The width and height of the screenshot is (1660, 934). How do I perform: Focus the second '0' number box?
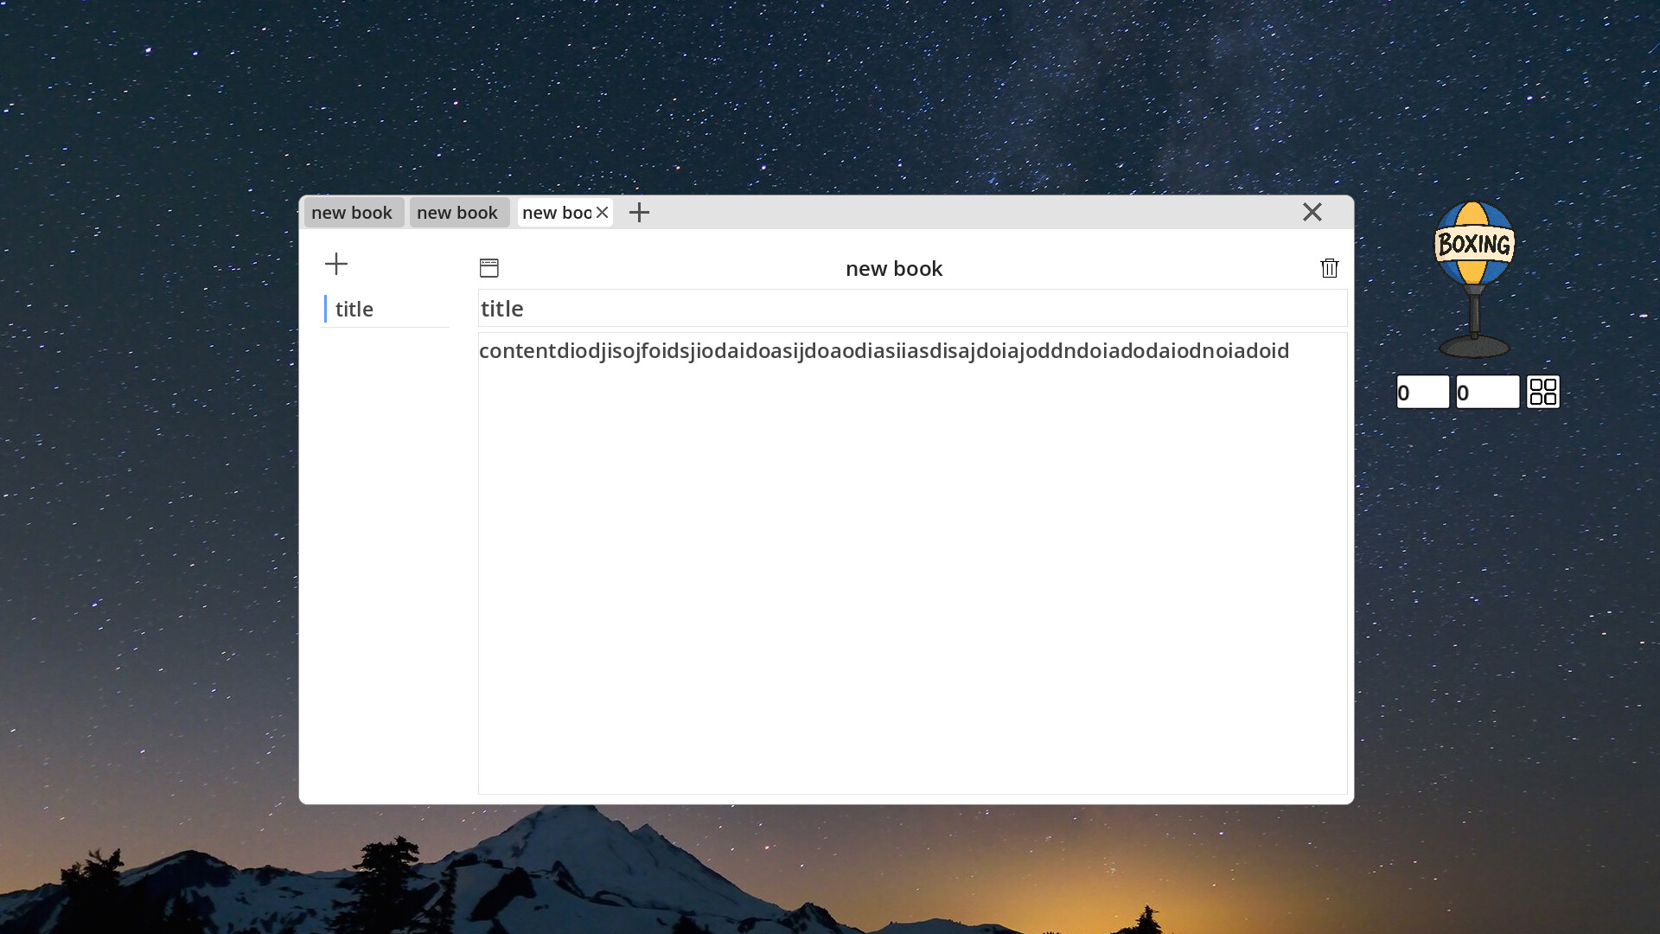pos(1486,393)
